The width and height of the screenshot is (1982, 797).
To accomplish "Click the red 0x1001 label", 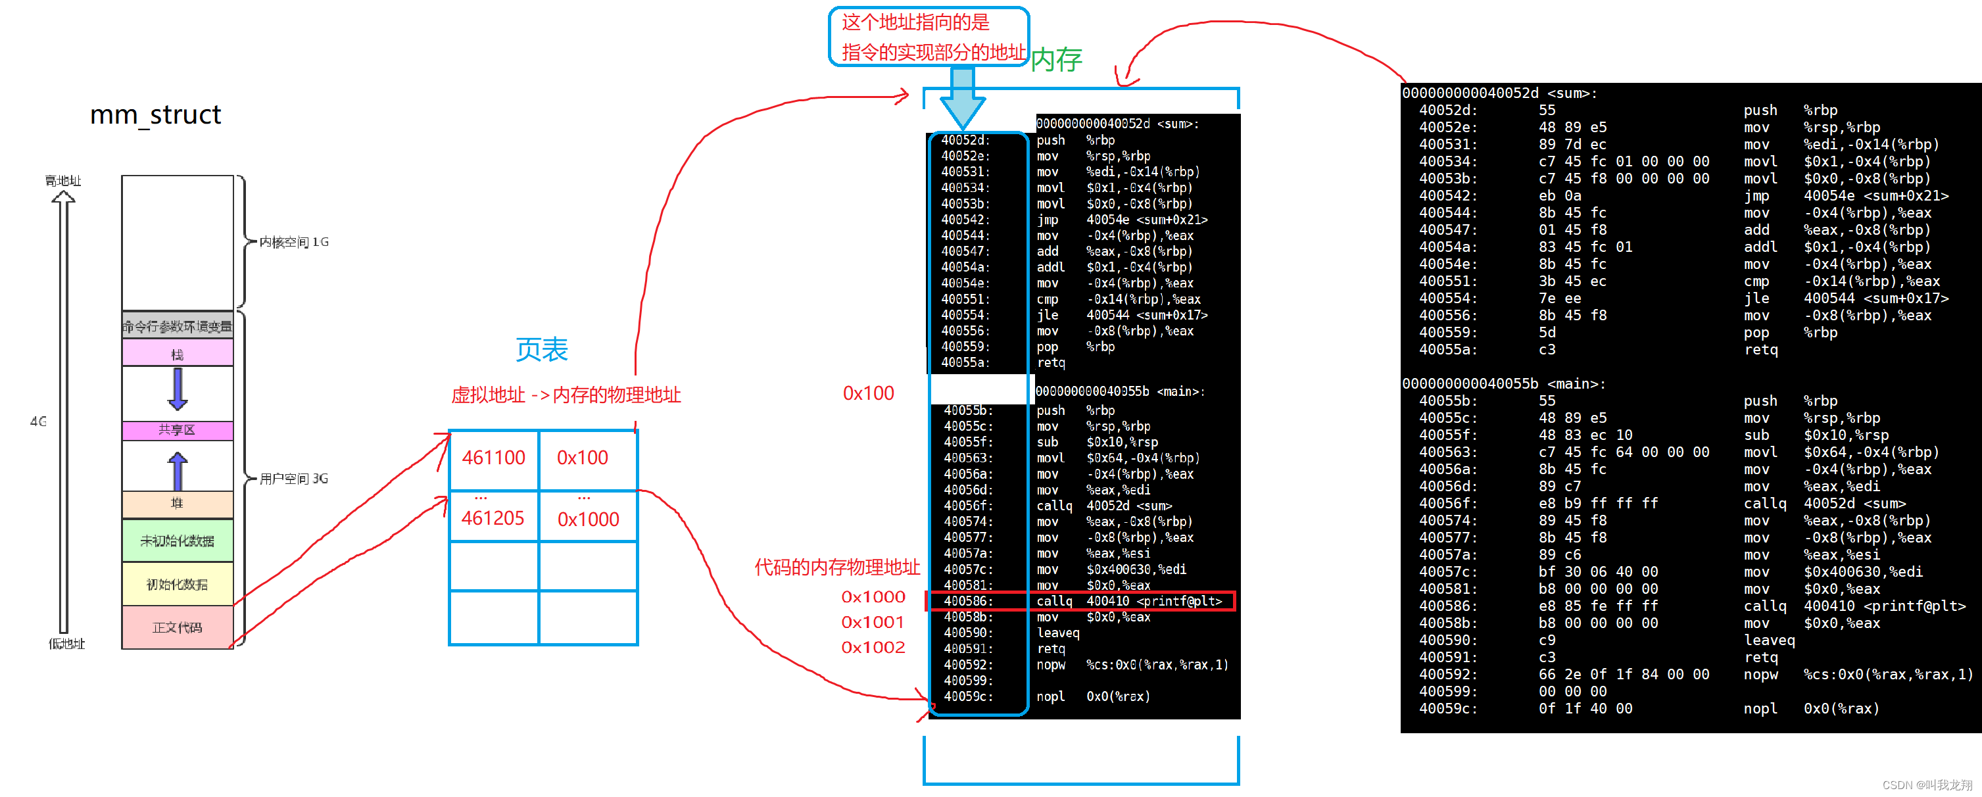I will tap(873, 621).
